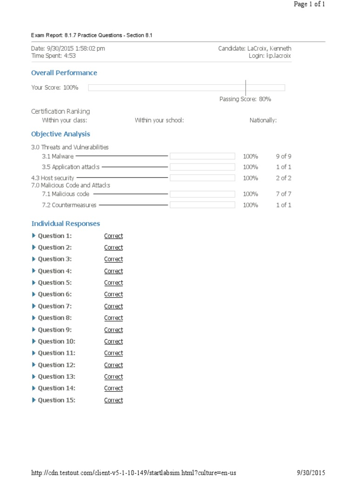Expand the Question 11 disclosure triangle
The height and width of the screenshot is (477, 357).
[x=33, y=353]
